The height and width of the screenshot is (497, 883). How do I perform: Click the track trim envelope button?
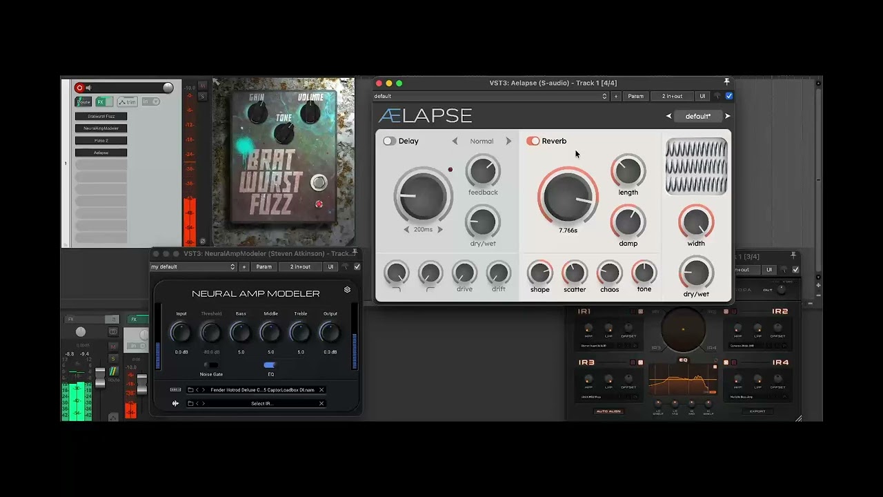pyautogui.click(x=128, y=101)
